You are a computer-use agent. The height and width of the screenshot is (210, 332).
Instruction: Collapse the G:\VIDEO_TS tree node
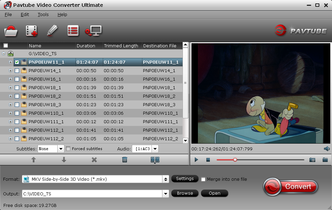[x=4, y=54]
